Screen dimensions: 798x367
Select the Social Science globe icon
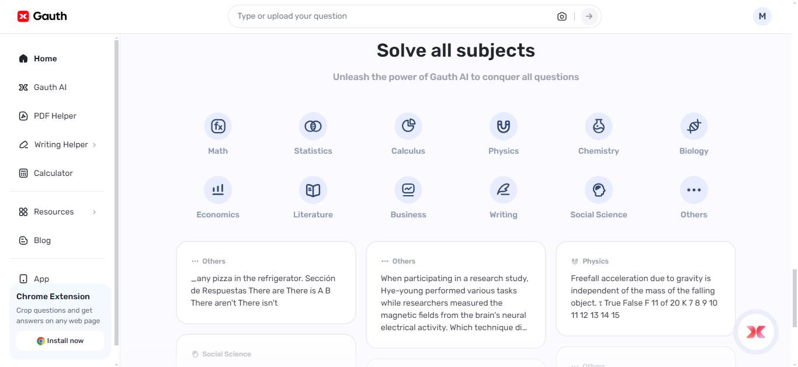[598, 189]
